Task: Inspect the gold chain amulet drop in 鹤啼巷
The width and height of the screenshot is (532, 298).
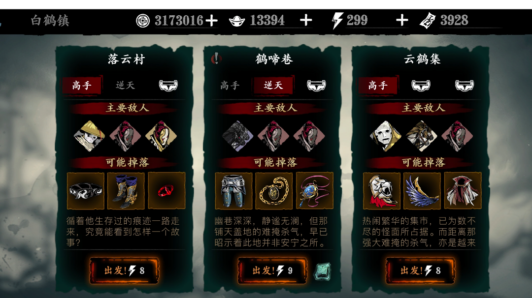Action: 274,191
